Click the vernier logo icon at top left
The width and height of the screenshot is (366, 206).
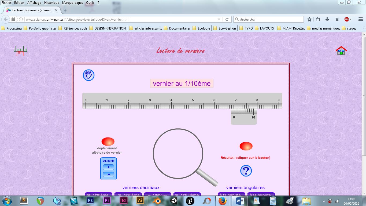(20, 50)
